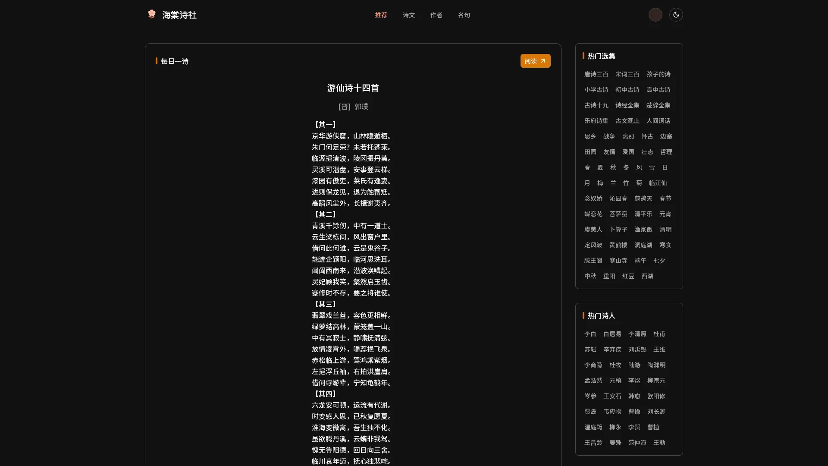The width and height of the screenshot is (828, 466).
Task: Select the 宋词三百 collection tag
Action: click(x=627, y=74)
